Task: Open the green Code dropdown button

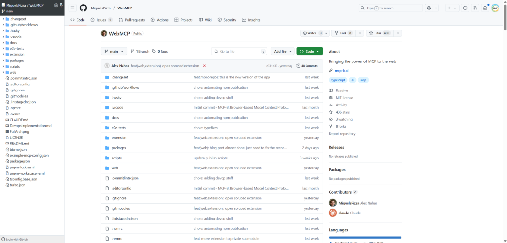Action: [309, 52]
